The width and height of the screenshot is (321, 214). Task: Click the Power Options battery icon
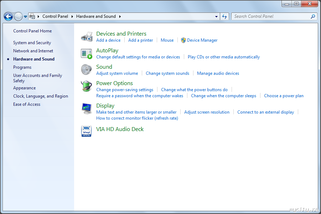pos(86,86)
